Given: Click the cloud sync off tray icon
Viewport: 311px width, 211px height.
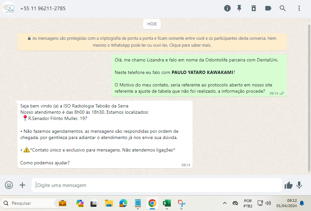Looking at the screenshot, I should coord(235,203).
